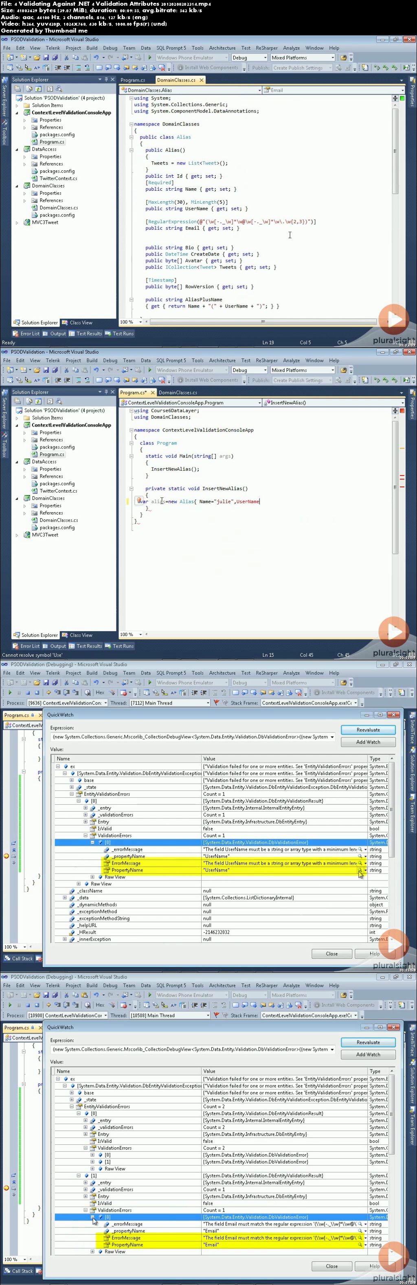Toggle Hex display in process 10900 debug toolbar
Viewport: 417px width, 1285px height.
coord(100,1005)
